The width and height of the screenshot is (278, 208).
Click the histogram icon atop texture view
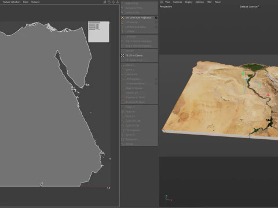(x=105, y=2)
